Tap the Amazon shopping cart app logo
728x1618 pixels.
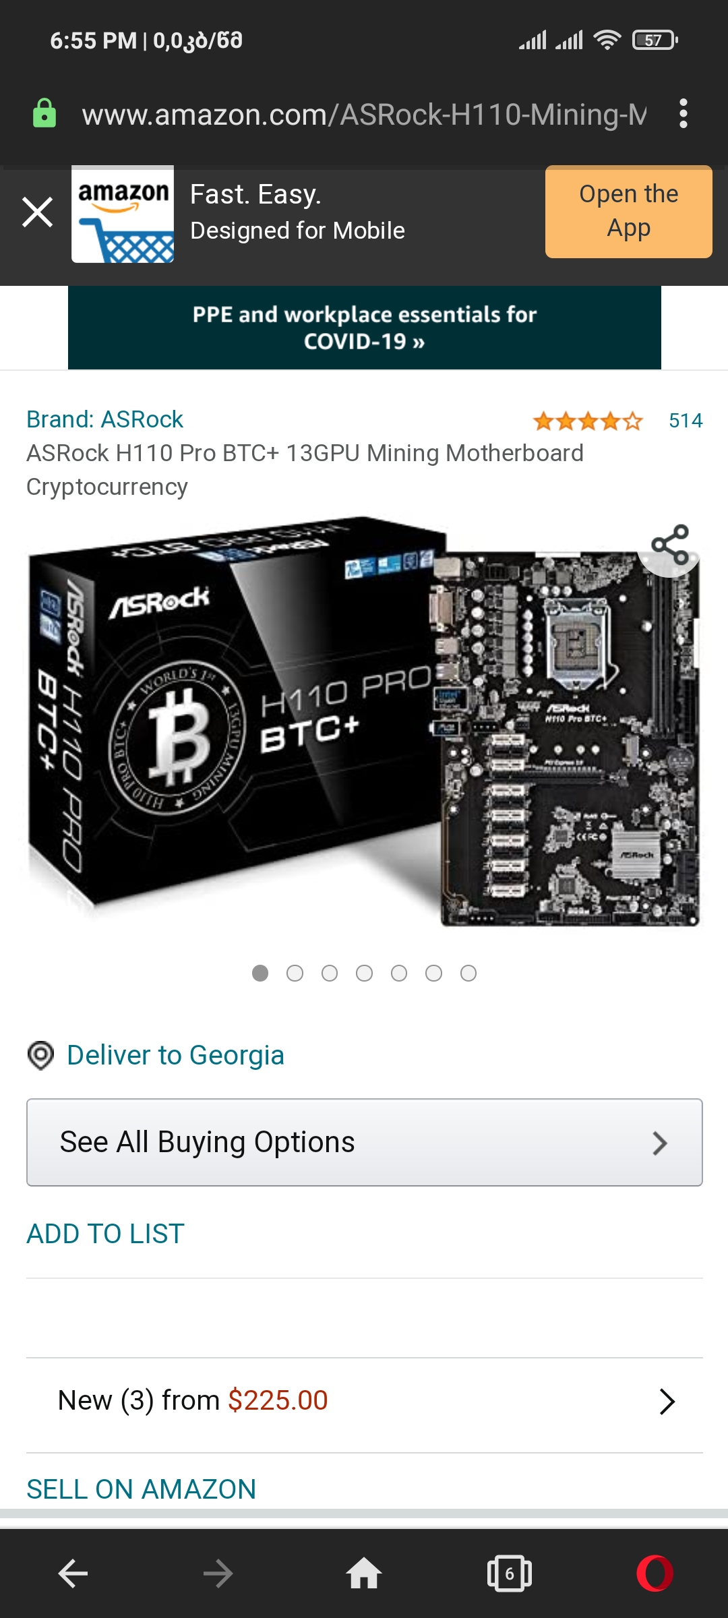point(123,214)
